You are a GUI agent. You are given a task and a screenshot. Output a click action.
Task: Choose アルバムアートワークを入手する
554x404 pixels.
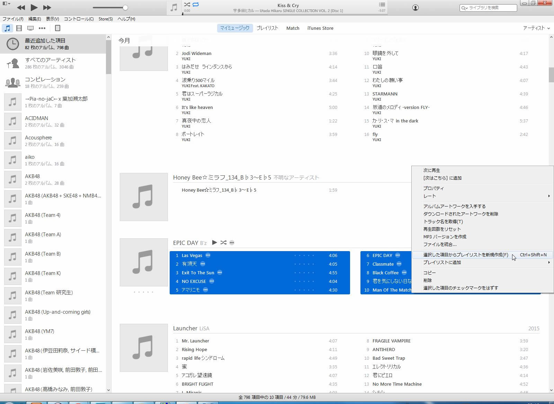[x=483, y=206]
